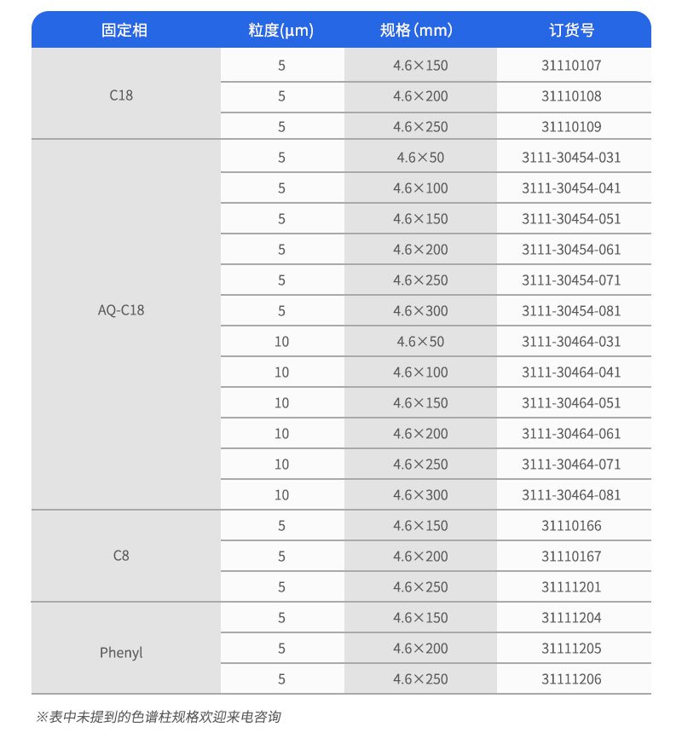The height and width of the screenshot is (733, 682).
Task: Click order number 3111-30464-031
Action: 571,341
